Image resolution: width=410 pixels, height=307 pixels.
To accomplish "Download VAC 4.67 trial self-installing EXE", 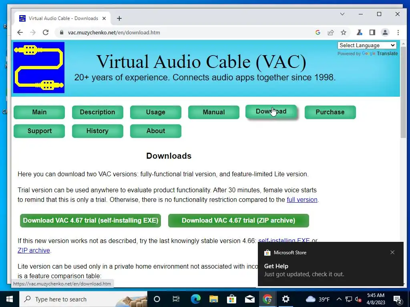I will pos(90,221).
